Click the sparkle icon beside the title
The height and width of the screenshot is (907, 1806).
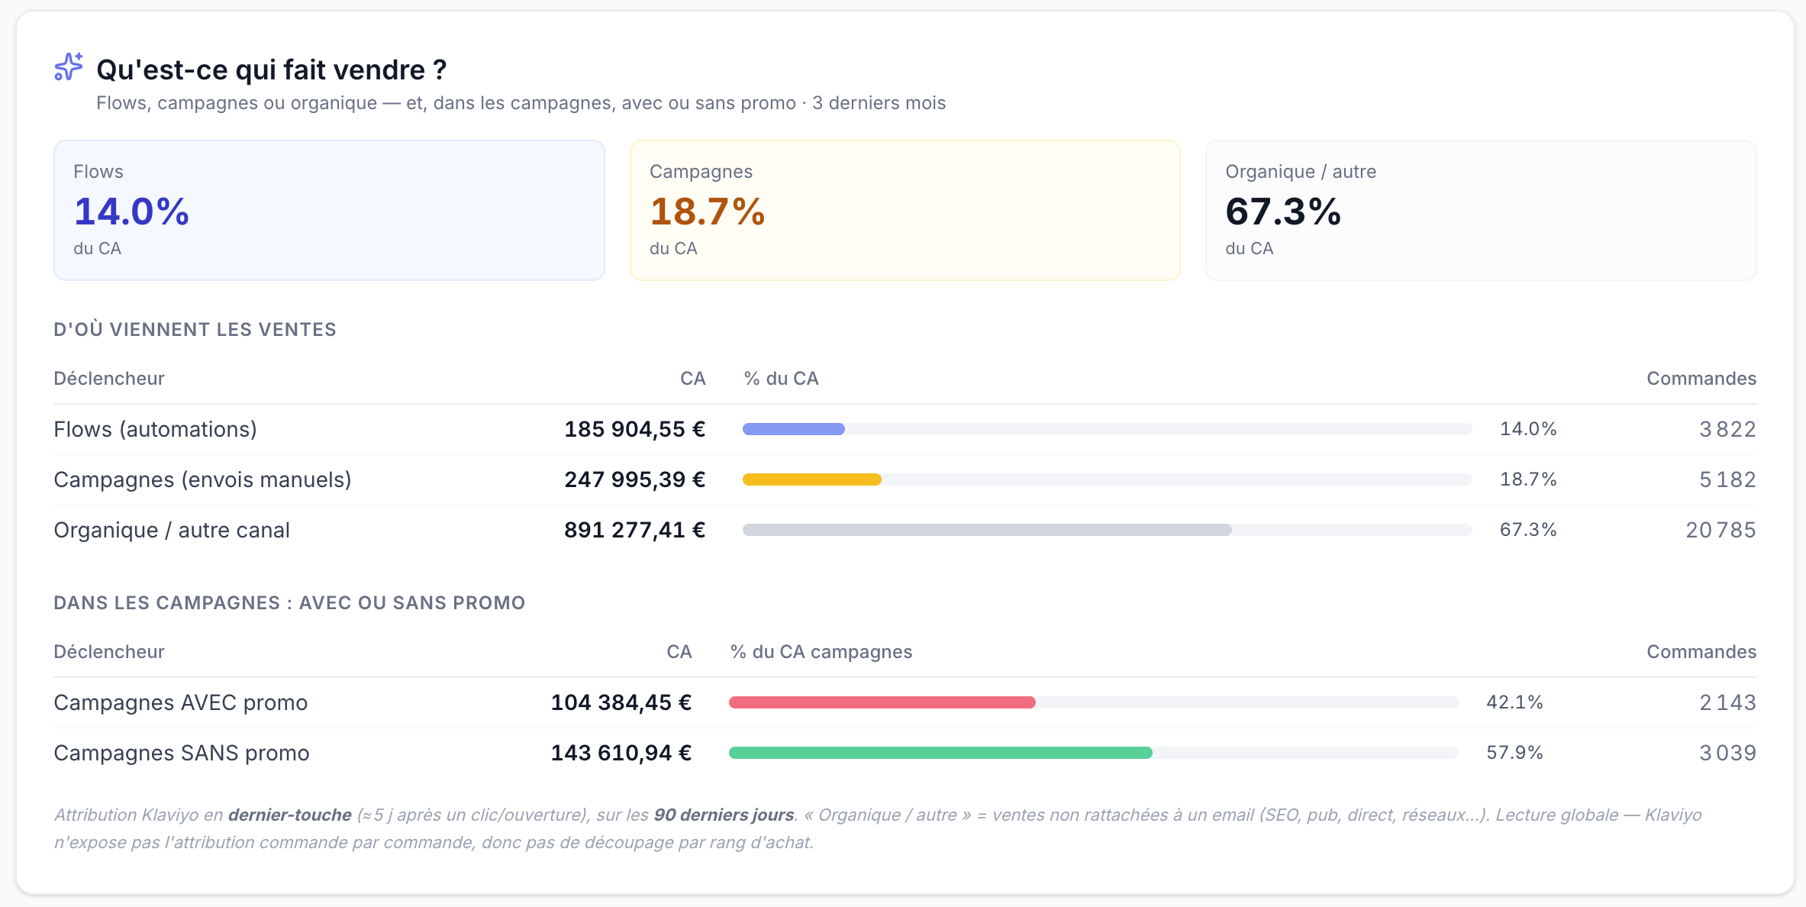click(69, 67)
